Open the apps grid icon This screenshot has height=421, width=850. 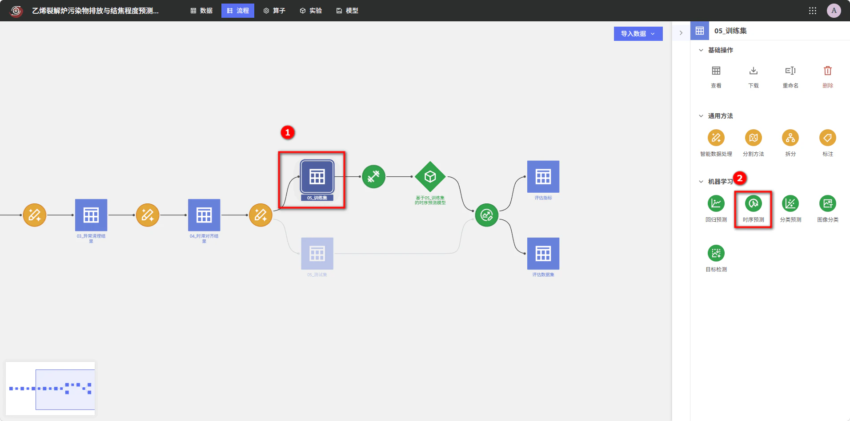coord(813,11)
